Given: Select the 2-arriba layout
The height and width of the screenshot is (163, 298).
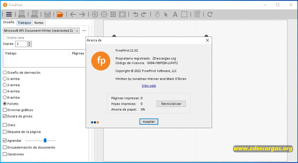Looking at the screenshot, I should click(x=5, y=85).
